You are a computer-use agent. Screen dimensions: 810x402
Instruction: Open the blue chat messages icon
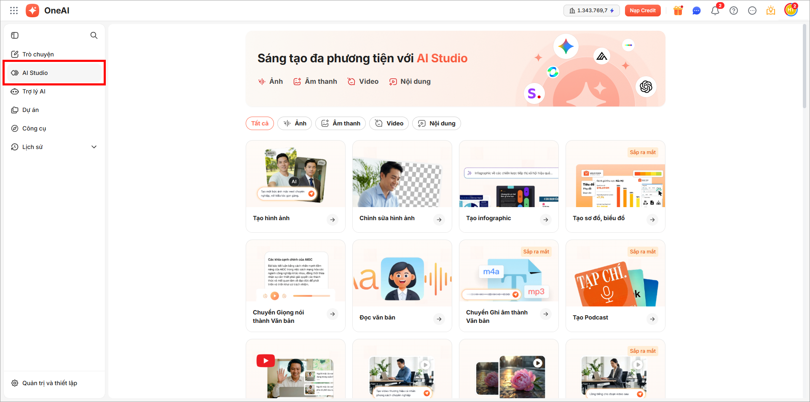[697, 11]
